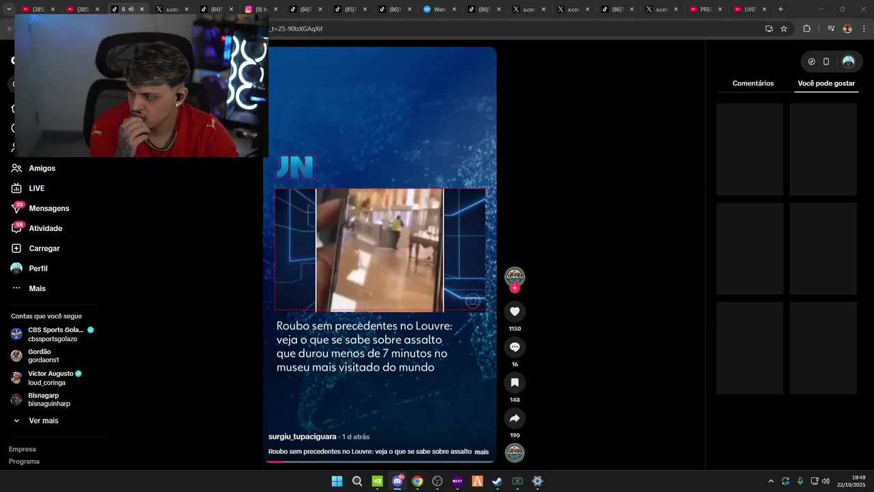Open the first recommended video thumbnail placeholder

(750, 149)
